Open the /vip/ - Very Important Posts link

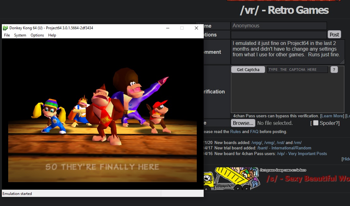point(302,154)
